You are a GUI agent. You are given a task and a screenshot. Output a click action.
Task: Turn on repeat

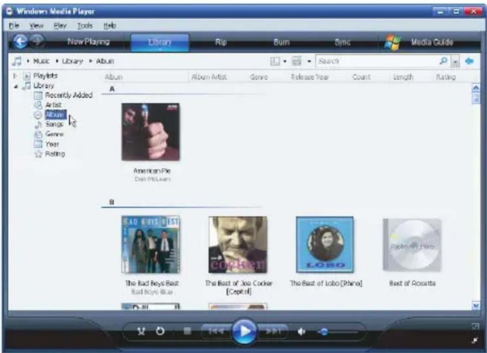pos(160,331)
